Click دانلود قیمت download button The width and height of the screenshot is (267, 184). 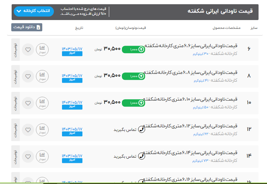[27, 27]
